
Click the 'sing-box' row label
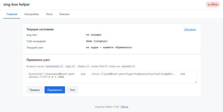click(x=32, y=35)
